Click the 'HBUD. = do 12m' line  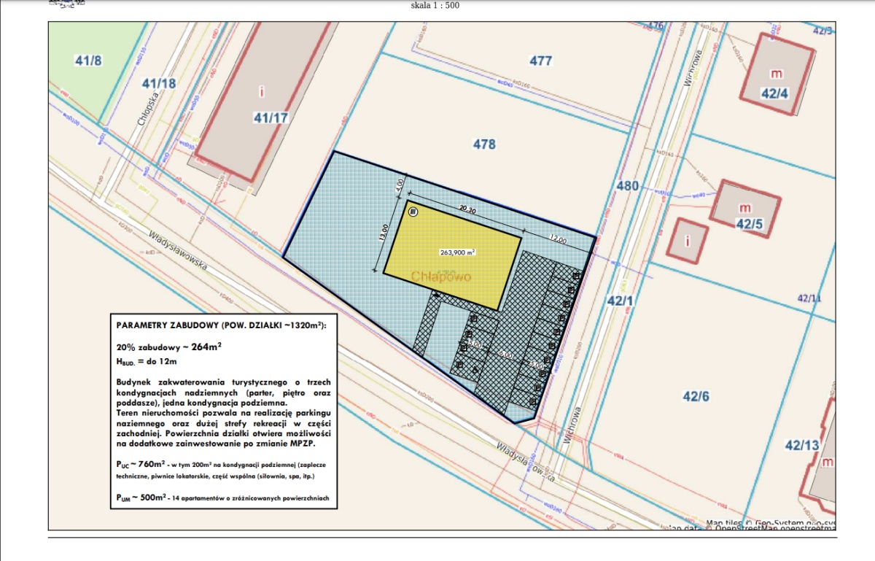(147, 360)
